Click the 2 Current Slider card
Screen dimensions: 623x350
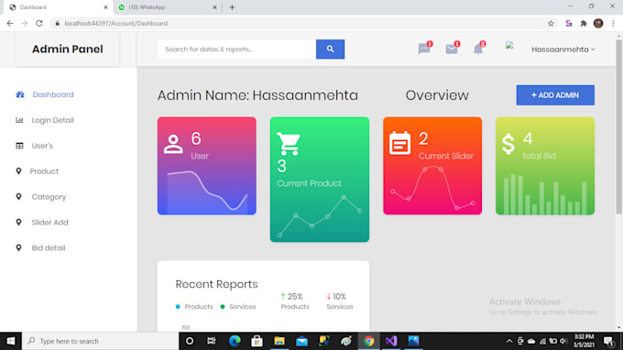pos(432,166)
